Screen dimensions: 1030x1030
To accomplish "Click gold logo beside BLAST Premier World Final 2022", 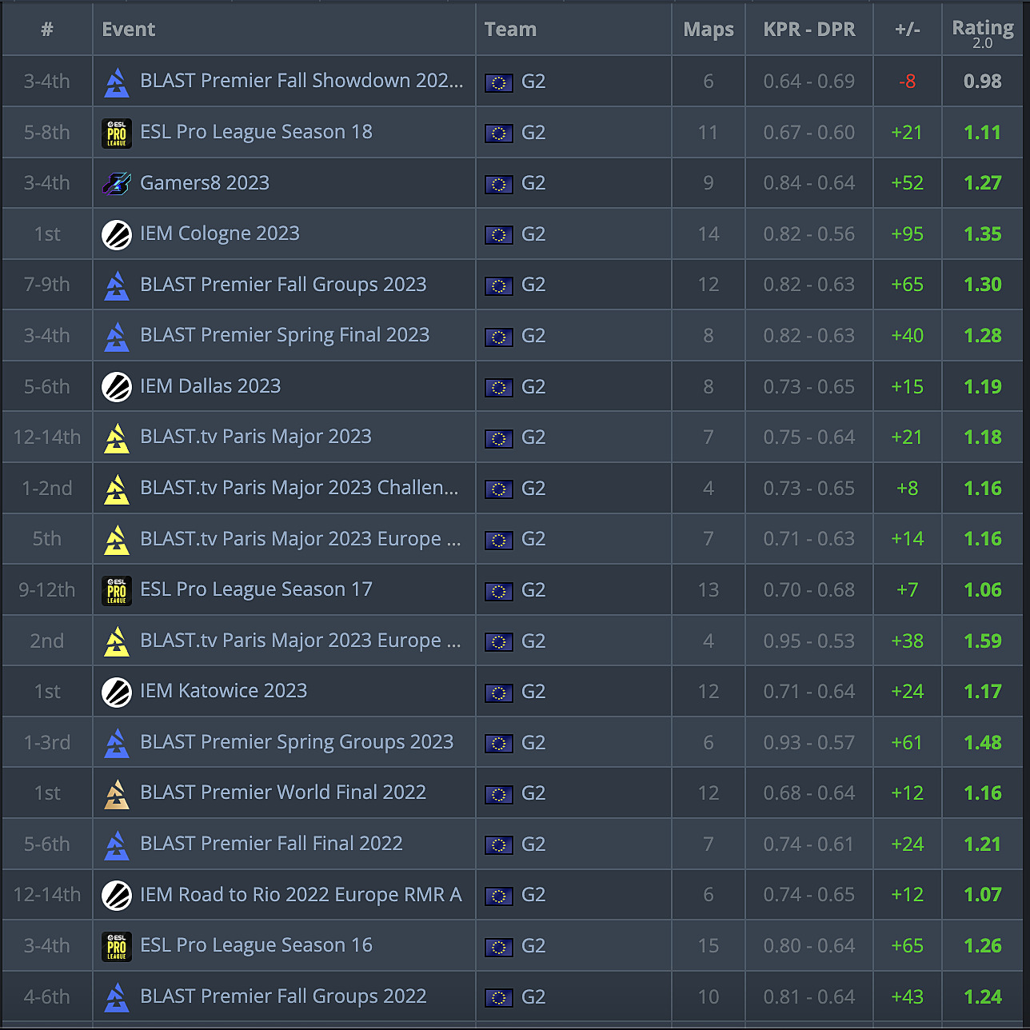I will pos(117,794).
